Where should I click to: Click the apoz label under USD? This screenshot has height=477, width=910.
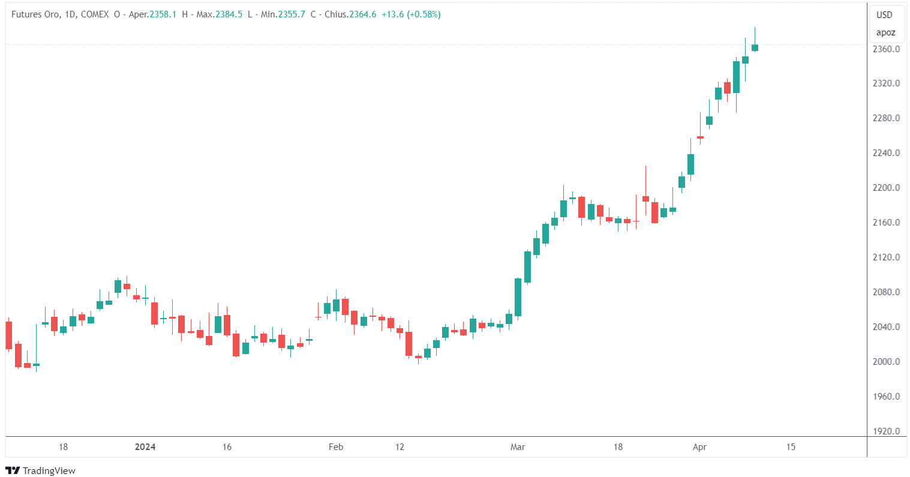pyautogui.click(x=885, y=32)
